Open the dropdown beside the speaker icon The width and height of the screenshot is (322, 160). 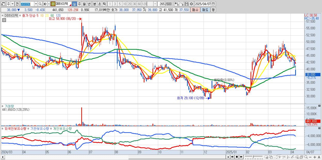[x=49, y=4]
